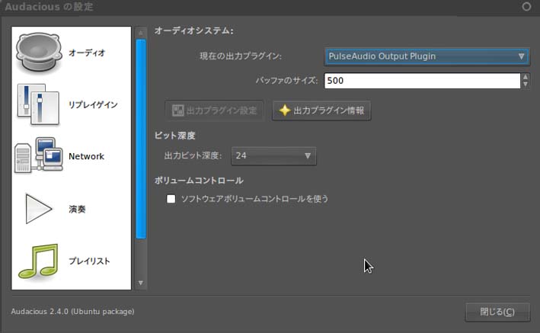Click the window button in title bar
The image size is (540, 333).
pyautogui.click(x=526, y=7)
